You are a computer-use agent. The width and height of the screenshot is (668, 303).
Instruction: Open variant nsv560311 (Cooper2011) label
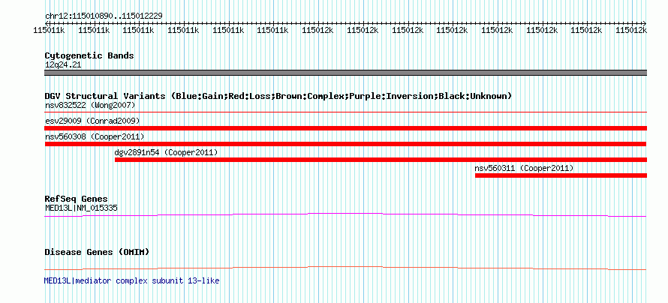524,168
